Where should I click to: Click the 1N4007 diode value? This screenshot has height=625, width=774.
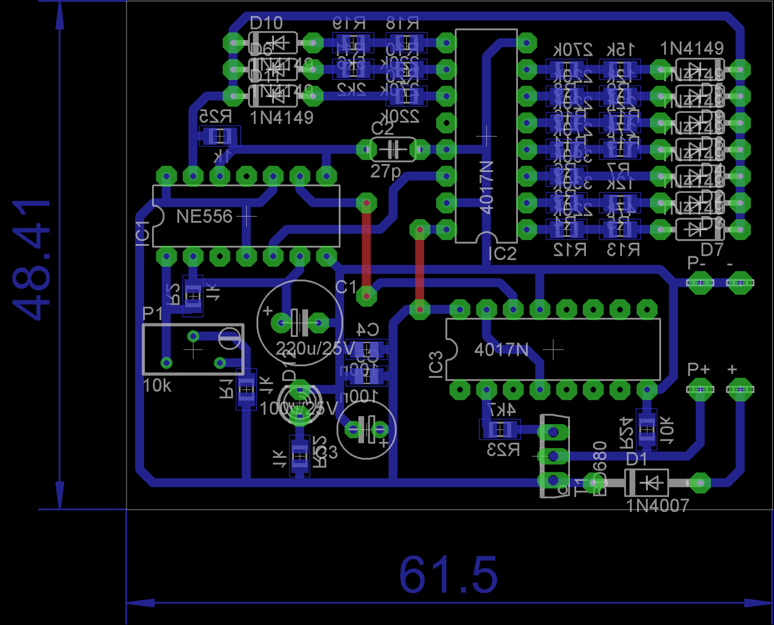[657, 505]
